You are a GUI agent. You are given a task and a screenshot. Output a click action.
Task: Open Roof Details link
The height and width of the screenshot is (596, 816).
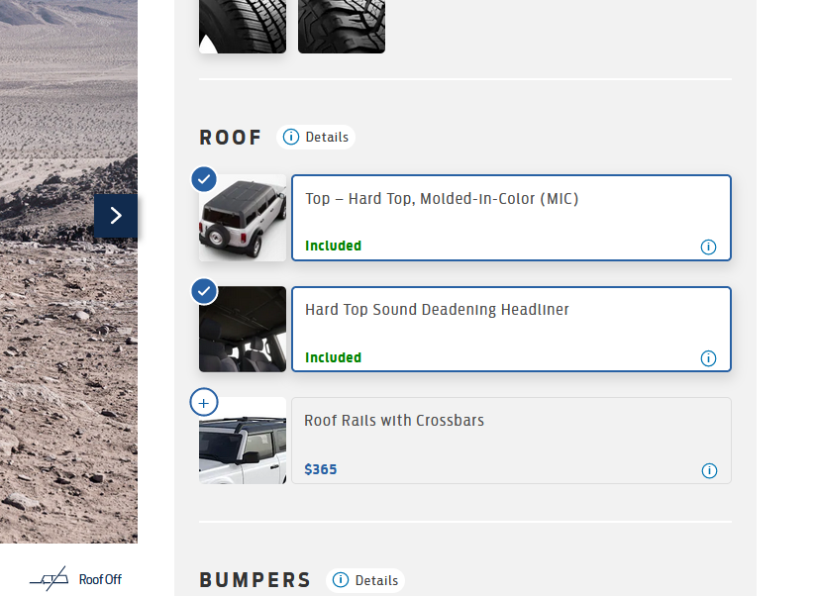point(327,137)
